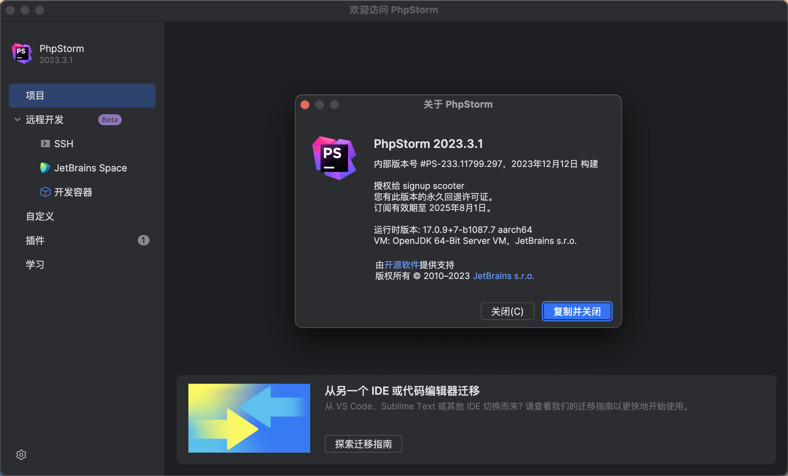
Task: Click the Beta badge next to 远程开发
Action: coord(110,120)
